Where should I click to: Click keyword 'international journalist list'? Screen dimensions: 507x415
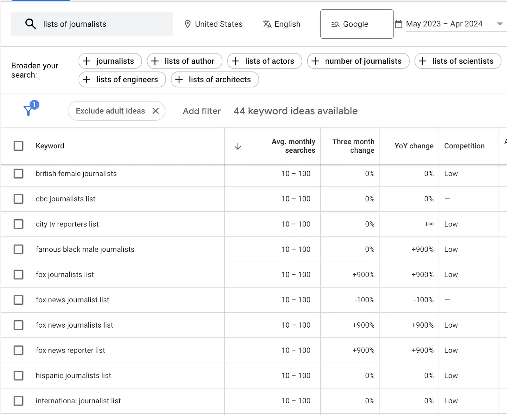point(78,401)
